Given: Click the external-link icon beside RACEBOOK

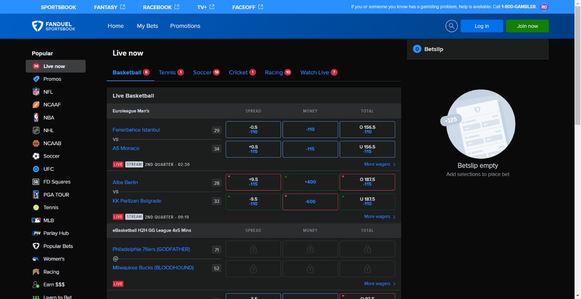Looking at the screenshot, I should 177,7.
